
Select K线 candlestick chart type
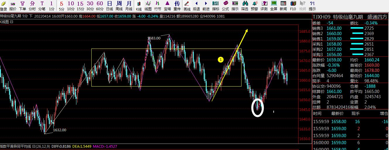click(x=139, y=6)
